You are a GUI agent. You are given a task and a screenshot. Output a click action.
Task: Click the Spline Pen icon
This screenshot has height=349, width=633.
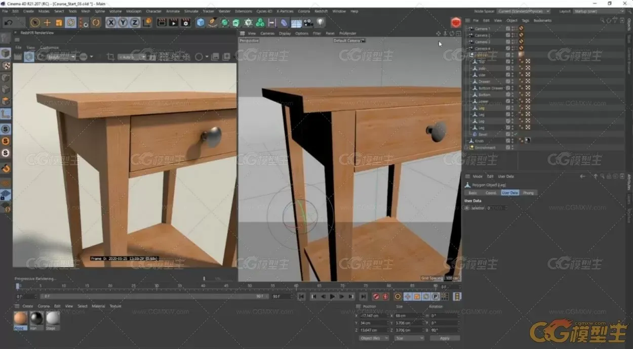point(213,22)
